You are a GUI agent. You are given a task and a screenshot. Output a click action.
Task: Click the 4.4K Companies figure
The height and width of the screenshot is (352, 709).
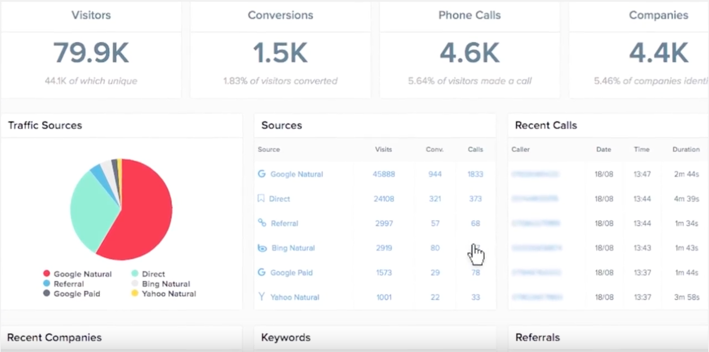click(659, 53)
